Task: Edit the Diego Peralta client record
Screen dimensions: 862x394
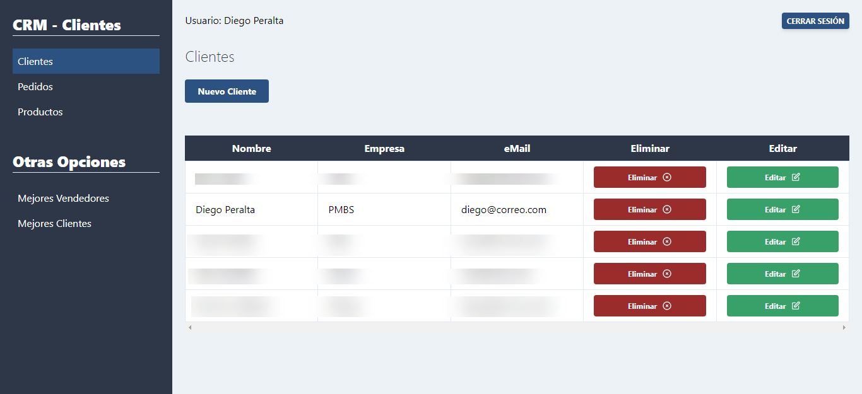Action: 782,209
